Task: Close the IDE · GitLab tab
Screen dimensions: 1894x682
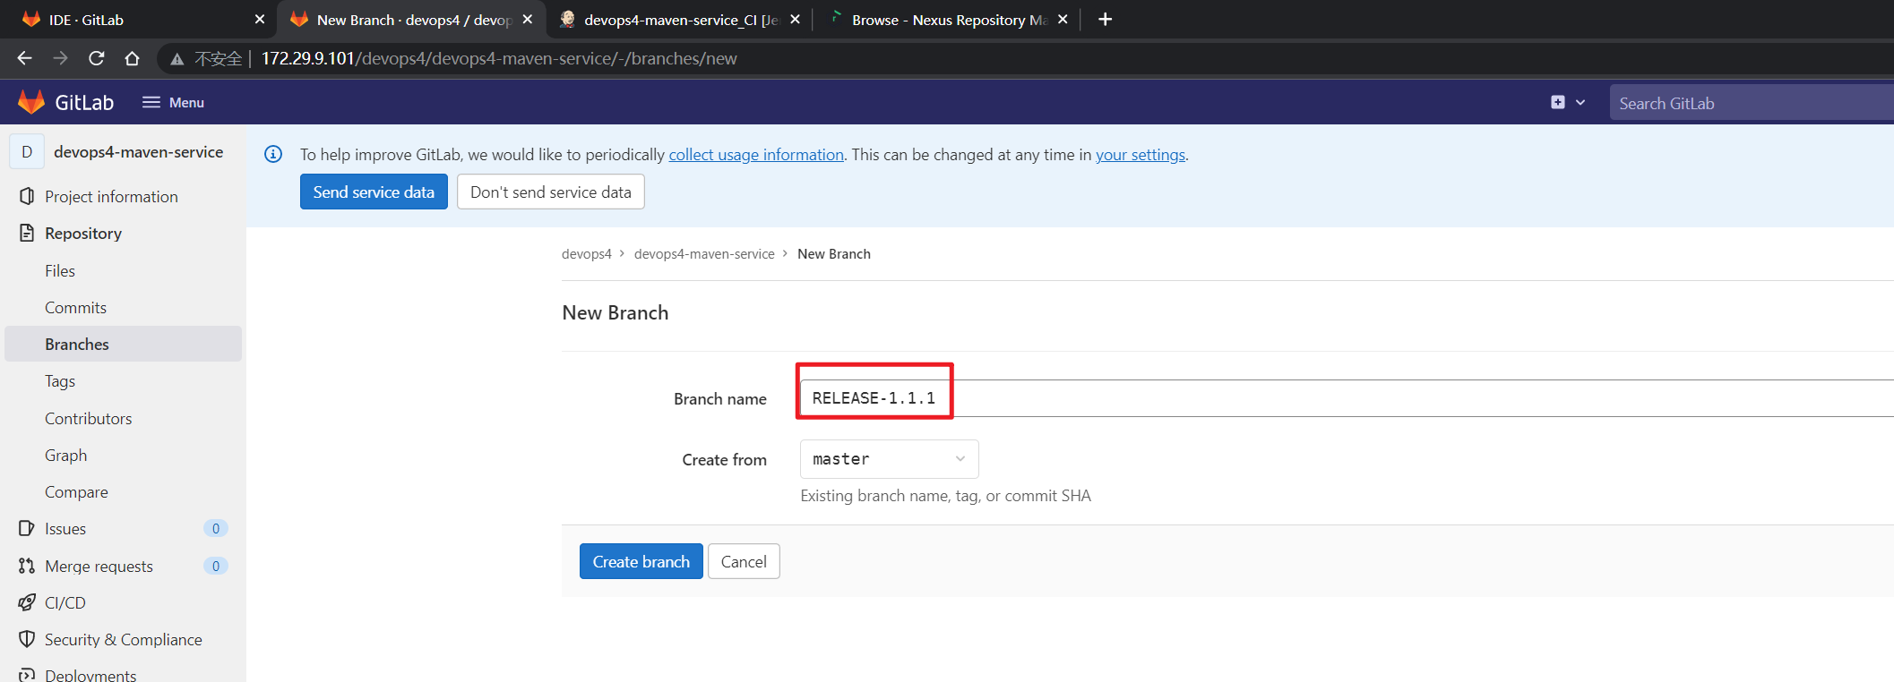Action: point(260,19)
